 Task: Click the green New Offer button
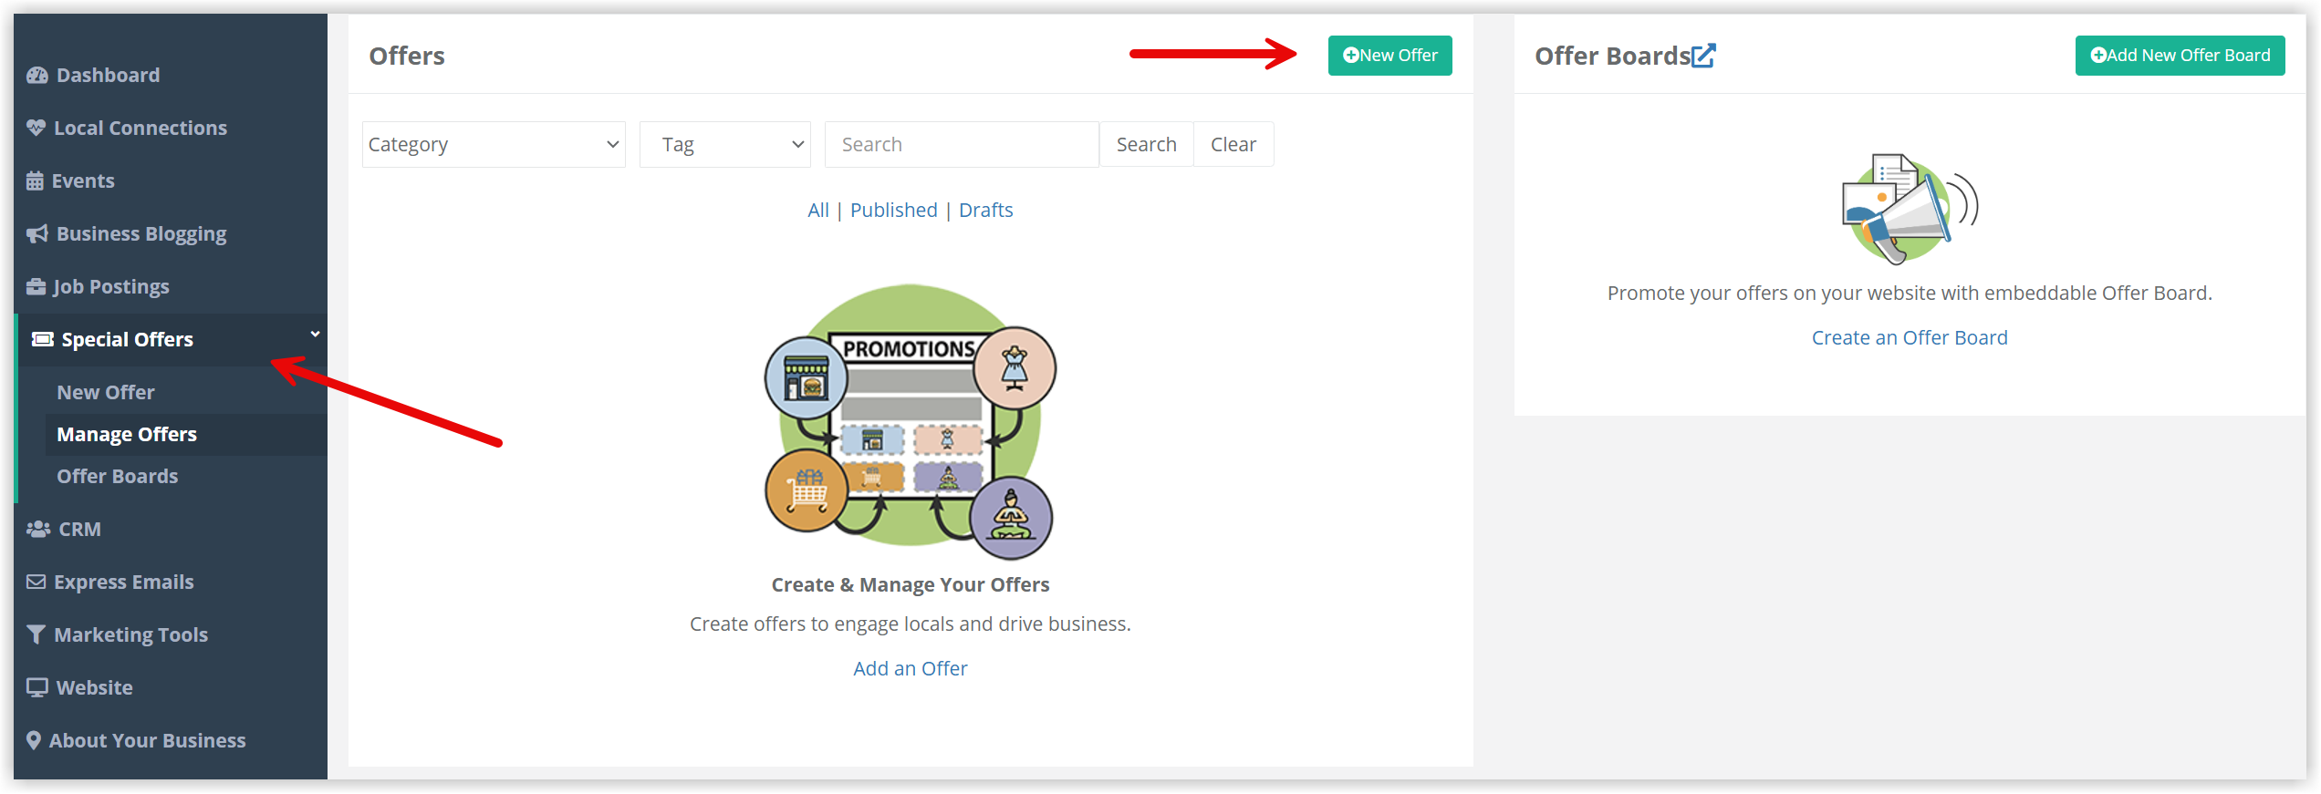[x=1389, y=56]
